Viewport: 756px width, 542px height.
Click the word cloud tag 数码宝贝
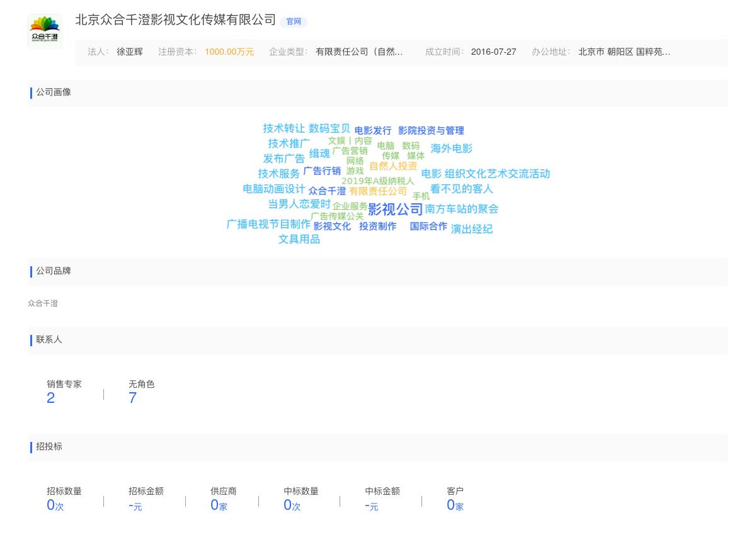point(329,128)
